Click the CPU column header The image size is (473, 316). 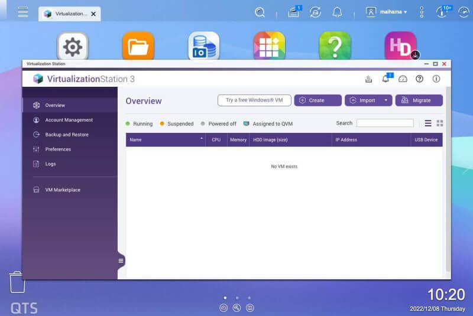tap(216, 140)
